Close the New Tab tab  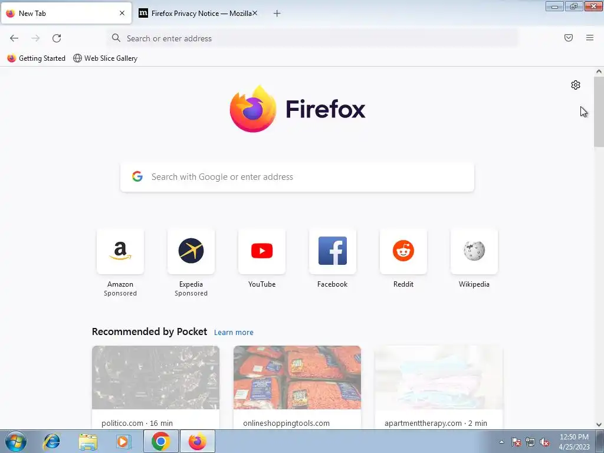pos(122,13)
